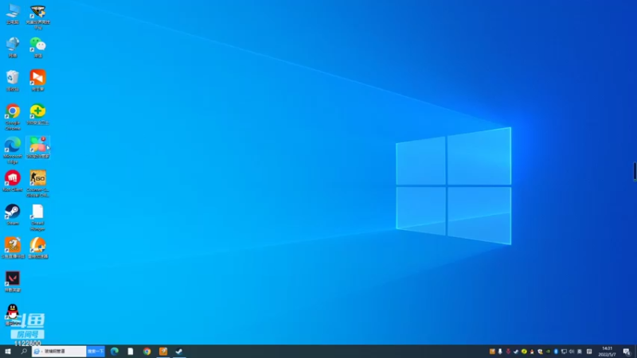Open taskbar search magnifier
Screen dimensions: 637x358
point(24,352)
